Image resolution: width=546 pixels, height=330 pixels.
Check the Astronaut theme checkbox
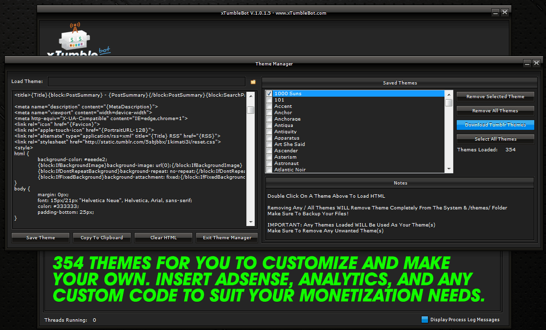coord(269,163)
